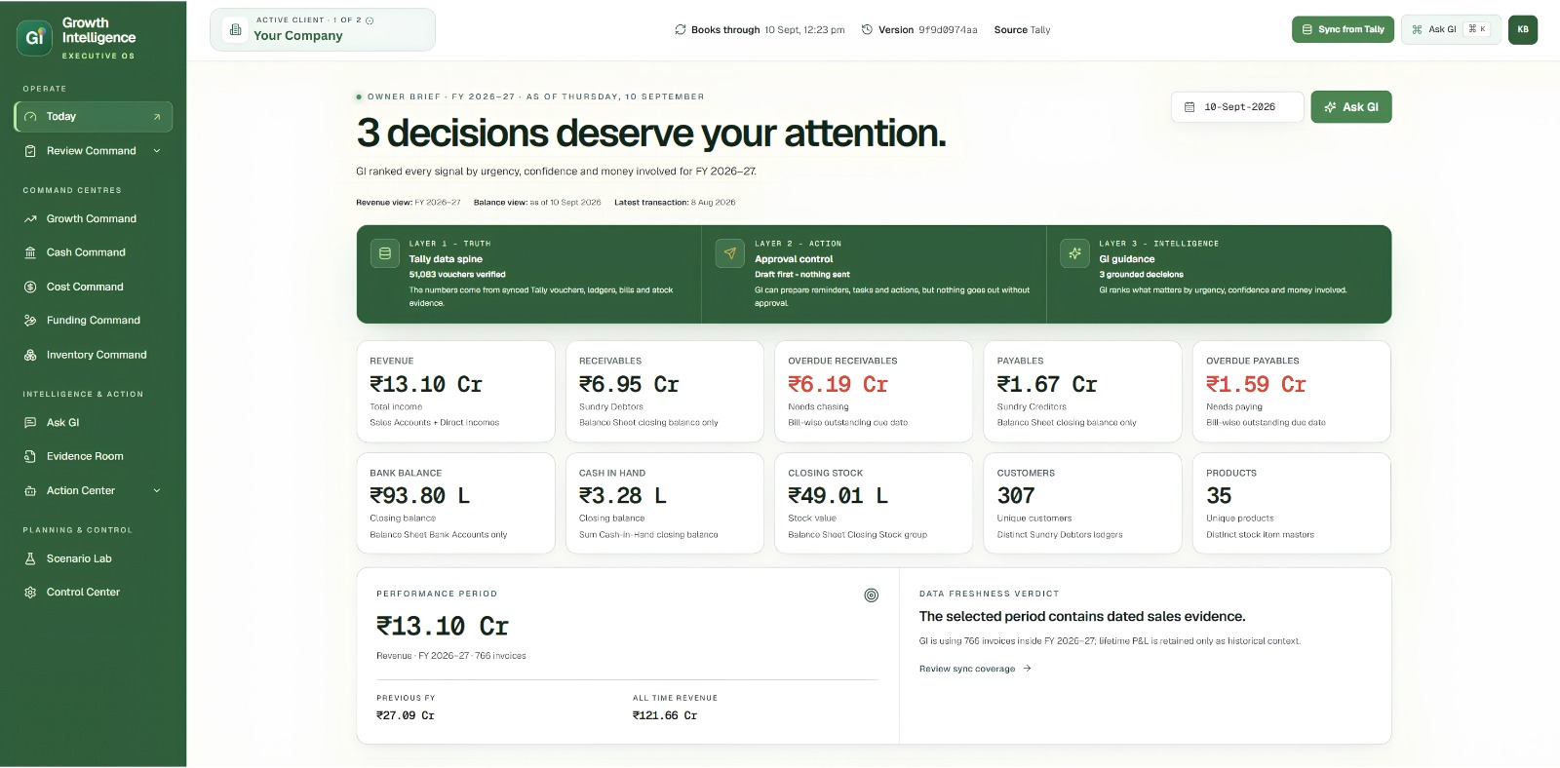Click the Cost Command coin icon
The height and width of the screenshot is (768, 1560).
pos(30,287)
